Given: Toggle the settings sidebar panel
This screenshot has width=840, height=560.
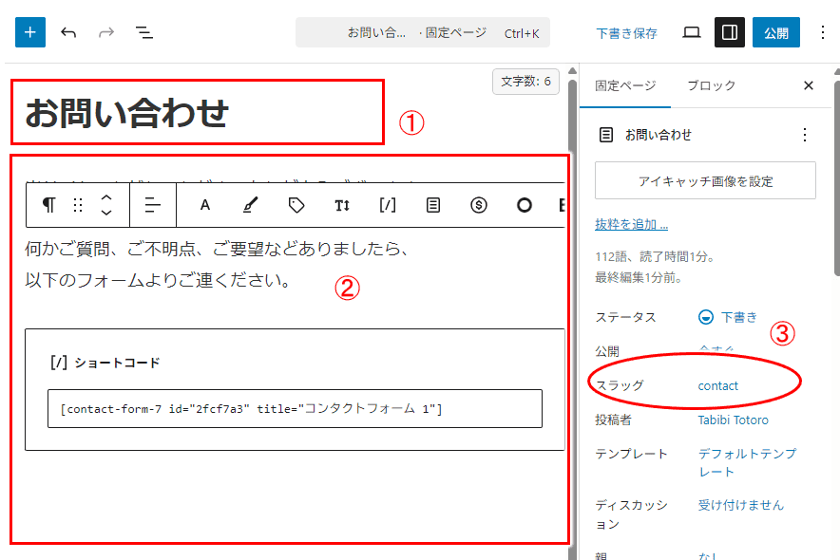Looking at the screenshot, I should pos(730,32).
